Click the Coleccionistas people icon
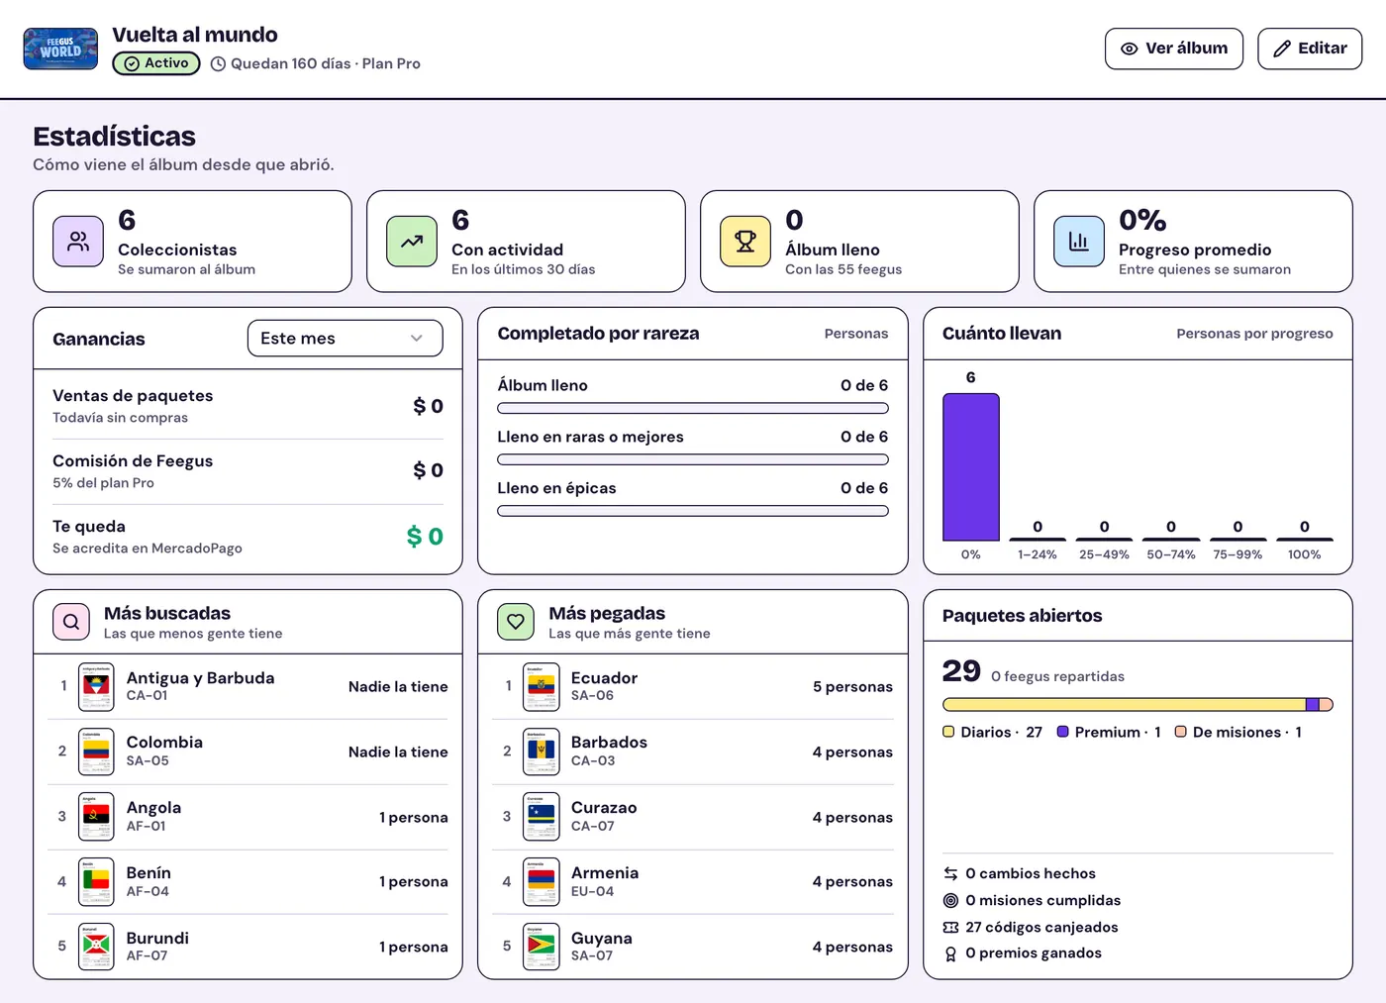This screenshot has height=1003, width=1386. point(78,242)
